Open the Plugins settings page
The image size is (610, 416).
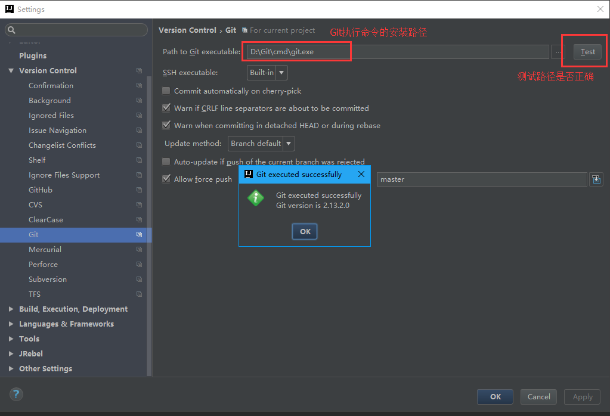coord(33,56)
